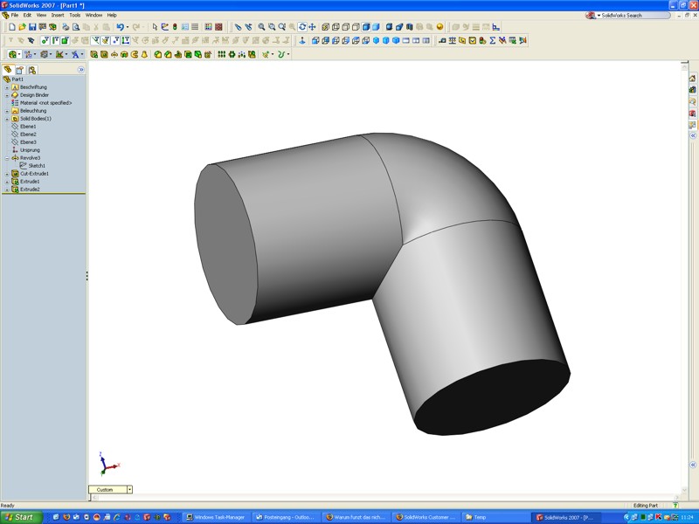Switch to Shaded With Edges display

pyautogui.click(x=365, y=27)
